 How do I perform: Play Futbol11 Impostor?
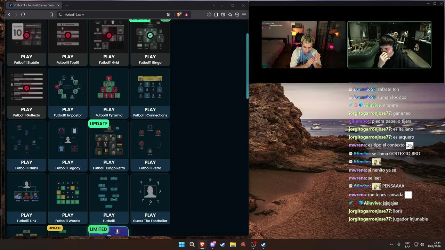click(68, 93)
